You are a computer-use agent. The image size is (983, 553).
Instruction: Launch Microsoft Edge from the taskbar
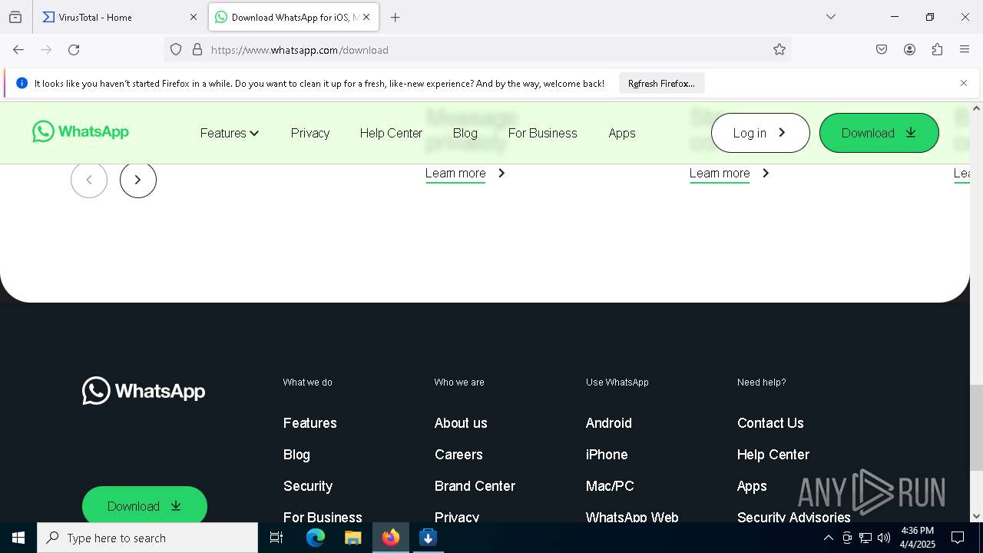tap(316, 538)
